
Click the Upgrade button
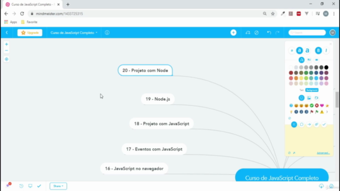pos(30,33)
